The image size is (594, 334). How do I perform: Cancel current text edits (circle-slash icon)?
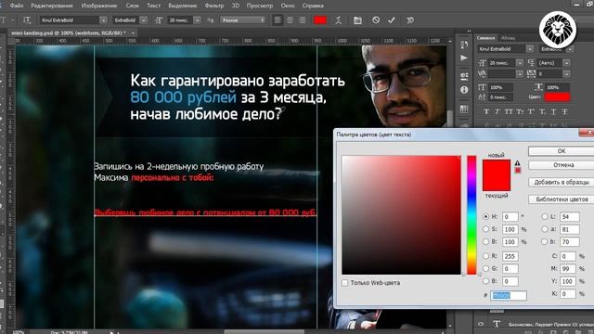coord(376,19)
